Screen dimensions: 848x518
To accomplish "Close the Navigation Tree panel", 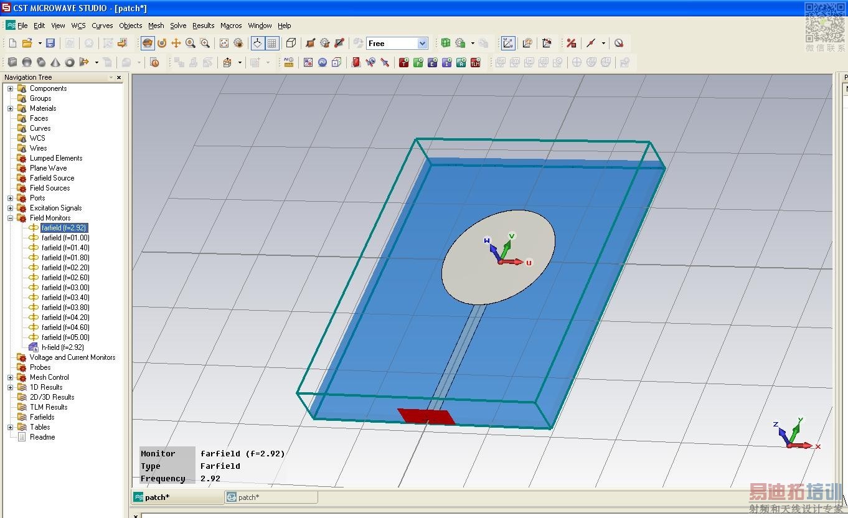I will (119, 78).
